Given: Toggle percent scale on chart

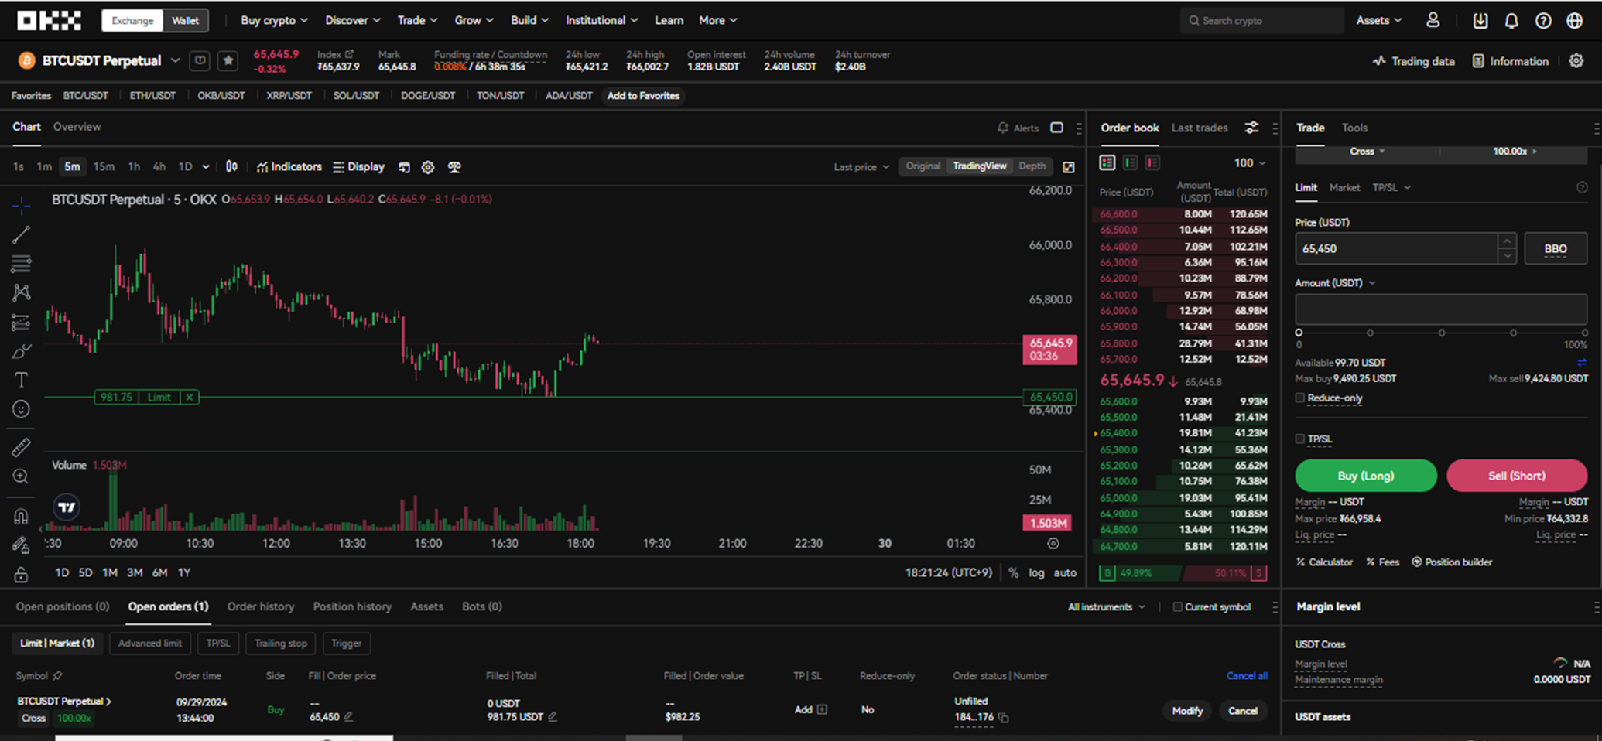Looking at the screenshot, I should tap(1014, 573).
